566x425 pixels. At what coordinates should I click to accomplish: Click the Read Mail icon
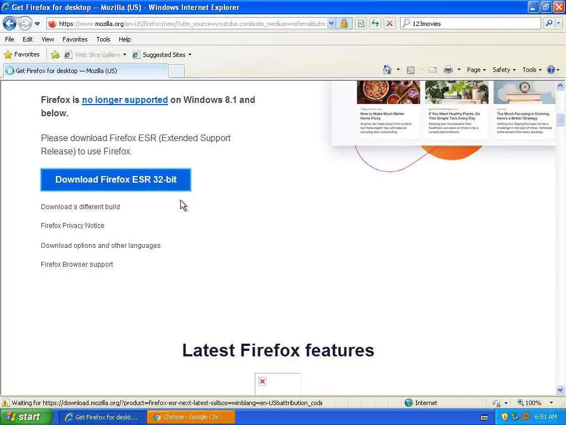[433, 70]
